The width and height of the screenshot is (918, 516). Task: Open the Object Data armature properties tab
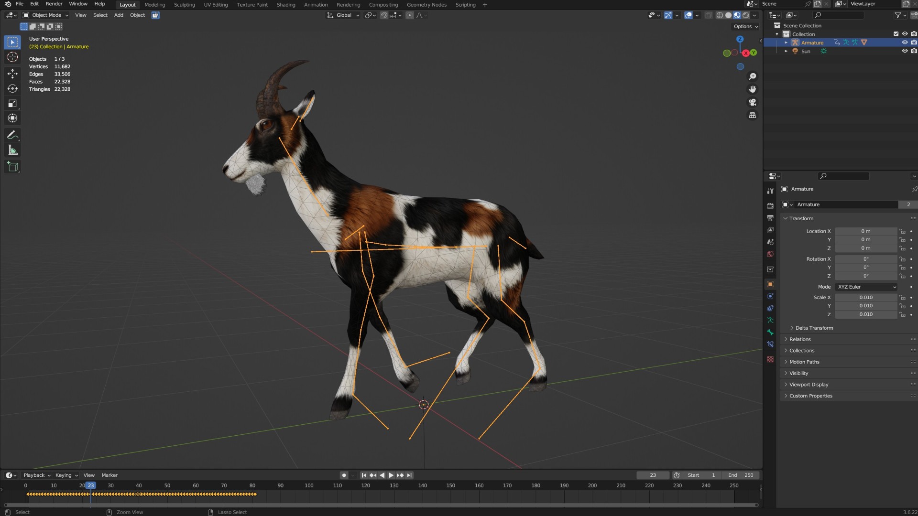click(x=770, y=321)
